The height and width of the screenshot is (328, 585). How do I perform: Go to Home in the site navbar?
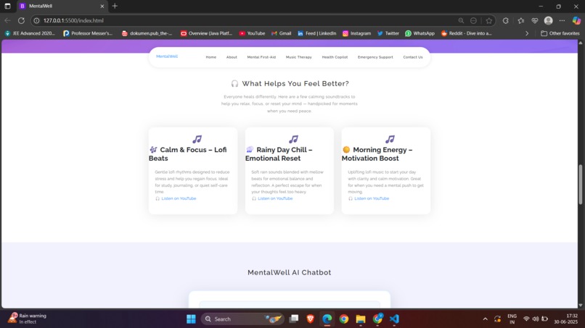(210, 57)
